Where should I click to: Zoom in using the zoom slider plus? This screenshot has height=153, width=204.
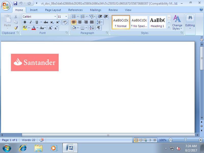pyautogui.click(x=200, y=140)
